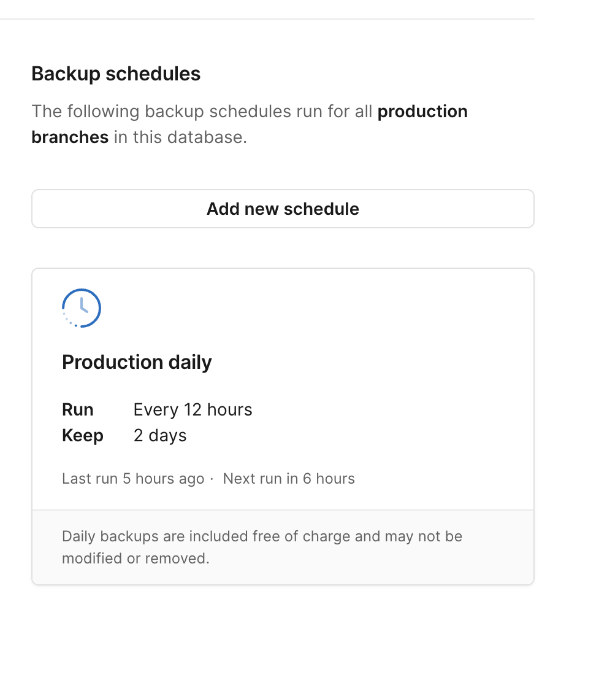This screenshot has width=607, height=696.
Task: Expand the Production daily card
Action: tap(283, 390)
